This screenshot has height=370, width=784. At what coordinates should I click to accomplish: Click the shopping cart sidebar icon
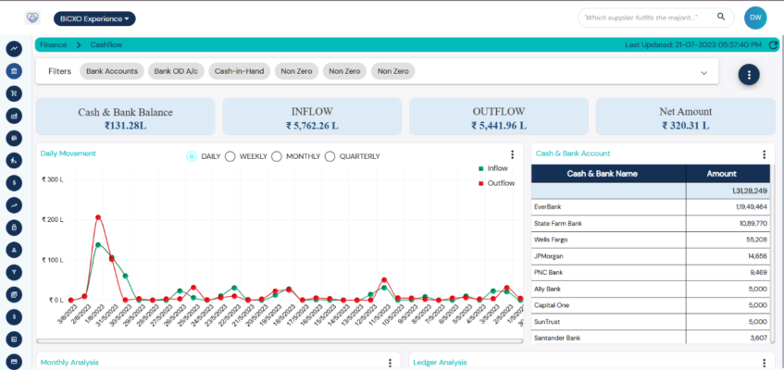[14, 92]
